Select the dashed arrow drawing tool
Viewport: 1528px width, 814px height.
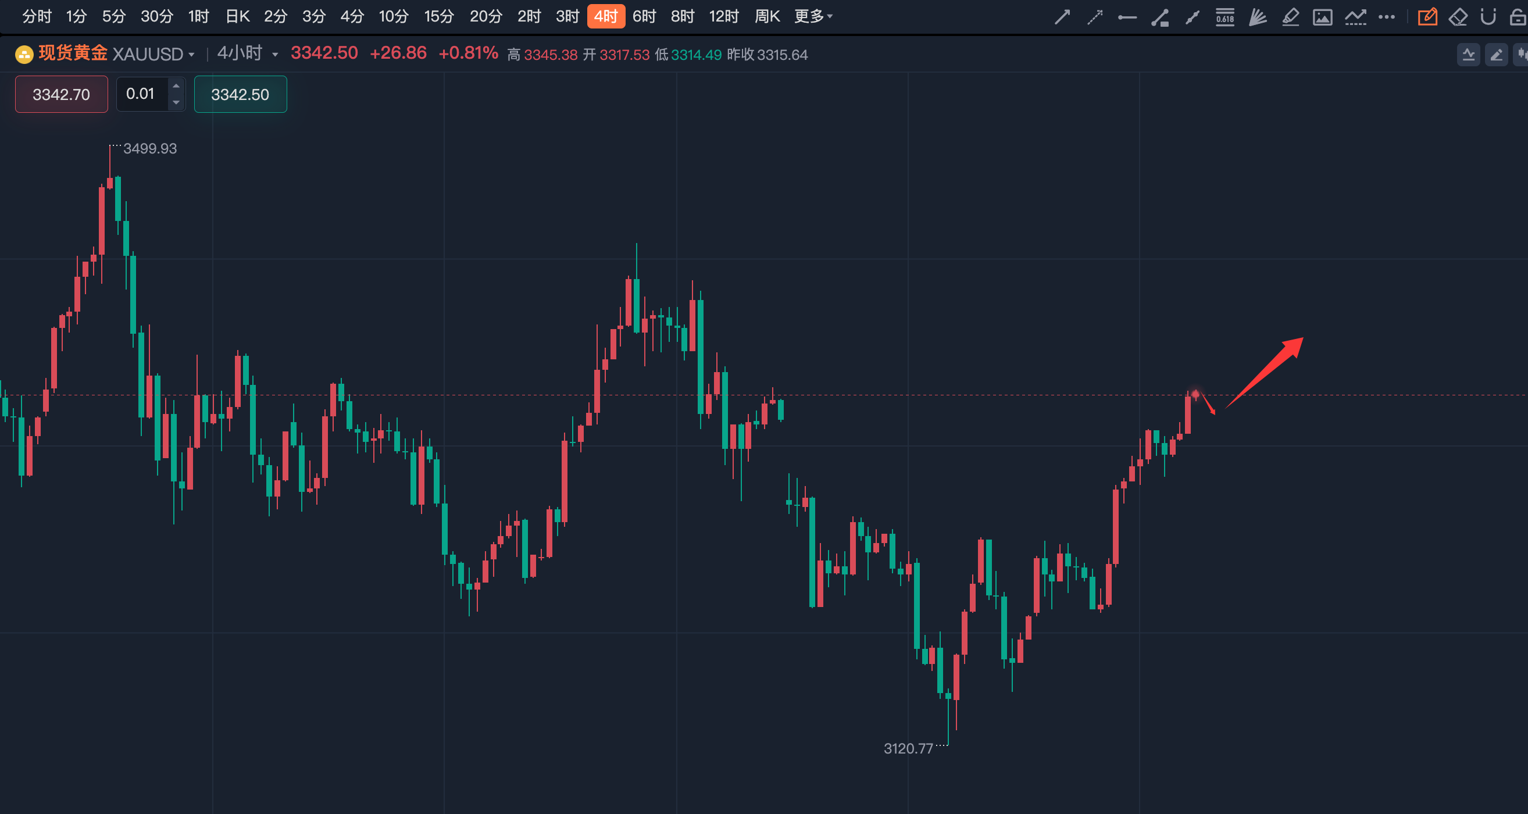click(1094, 17)
